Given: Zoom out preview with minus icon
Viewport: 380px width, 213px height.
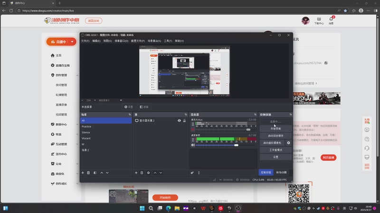Looking at the screenshot, I should pyautogui.click(x=82, y=100).
